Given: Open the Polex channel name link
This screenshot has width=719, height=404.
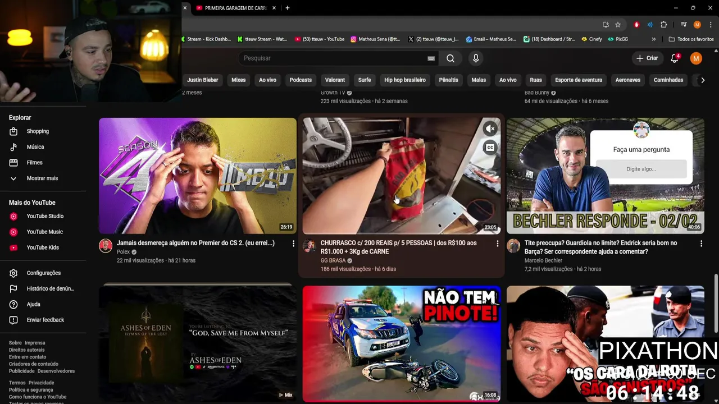Looking at the screenshot, I should [123, 252].
